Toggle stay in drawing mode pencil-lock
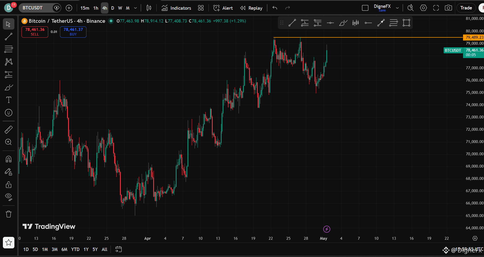The image size is (484, 257). click(8, 172)
